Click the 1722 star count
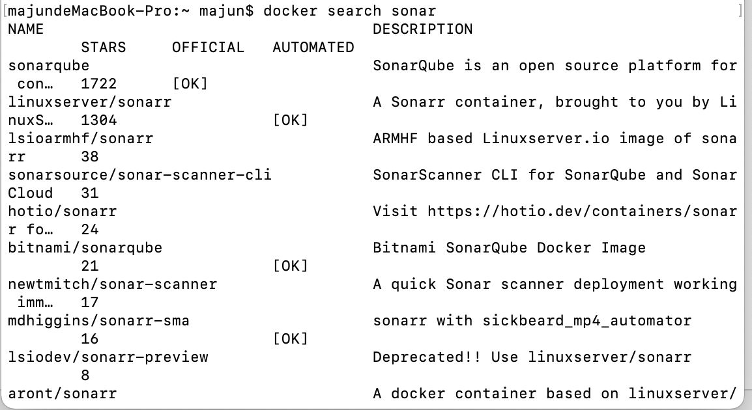The width and height of the screenshot is (752, 410). pyautogui.click(x=98, y=84)
